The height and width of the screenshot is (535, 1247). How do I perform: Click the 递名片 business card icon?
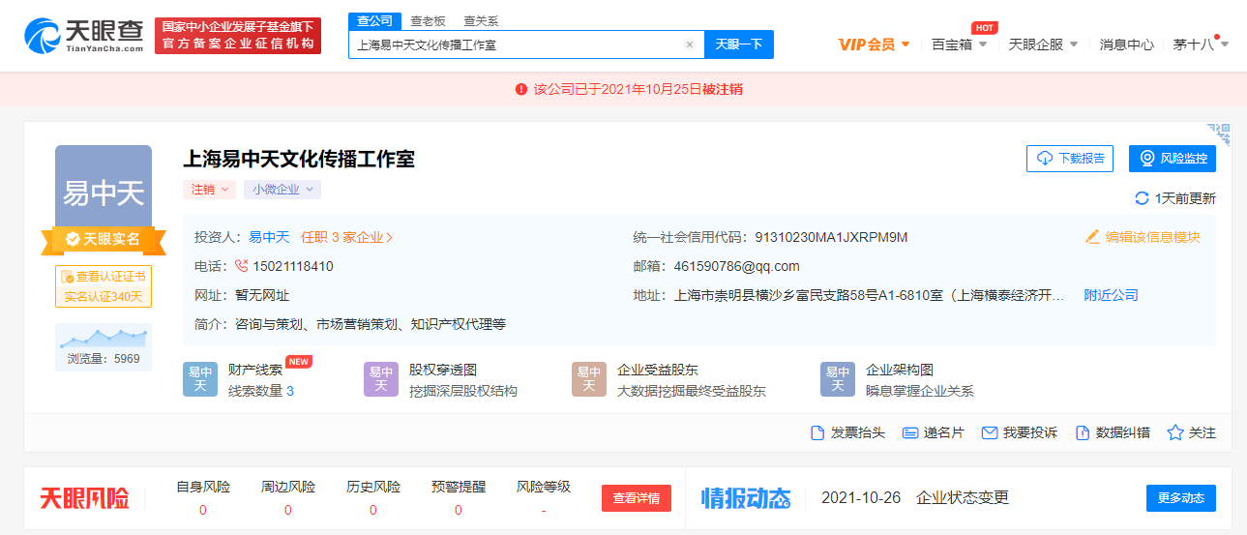(x=909, y=432)
